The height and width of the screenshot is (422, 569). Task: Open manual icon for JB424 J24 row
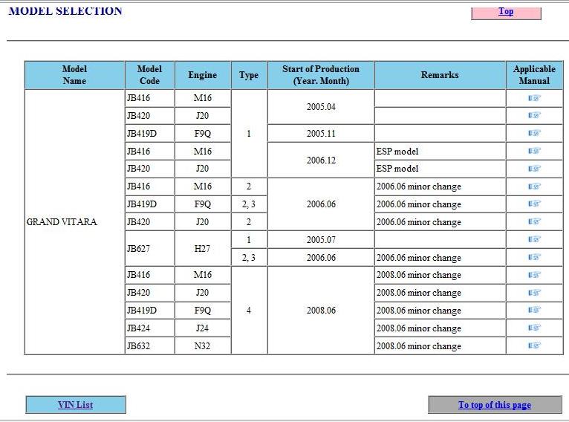(x=534, y=328)
